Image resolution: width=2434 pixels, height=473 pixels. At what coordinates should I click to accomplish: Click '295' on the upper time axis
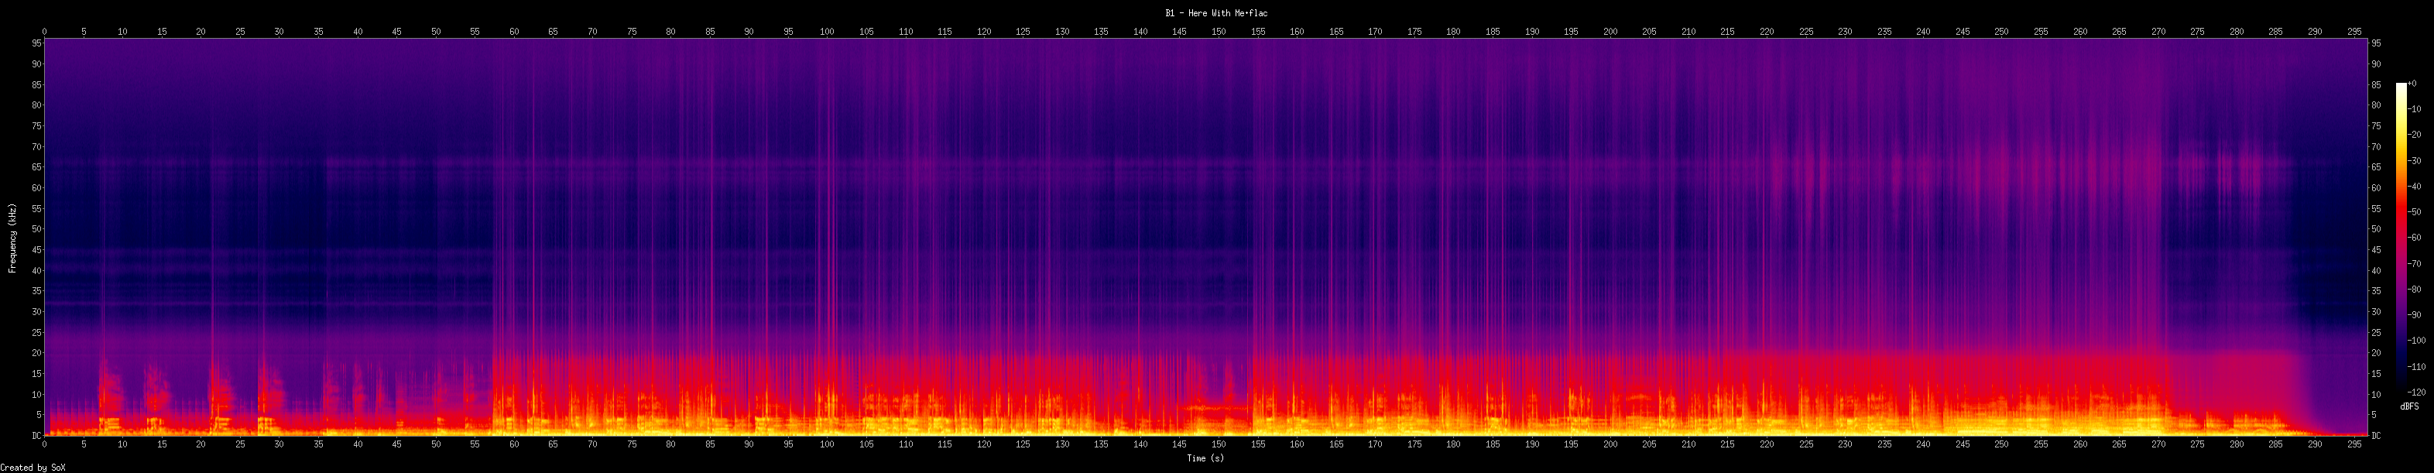pyautogui.click(x=2353, y=32)
